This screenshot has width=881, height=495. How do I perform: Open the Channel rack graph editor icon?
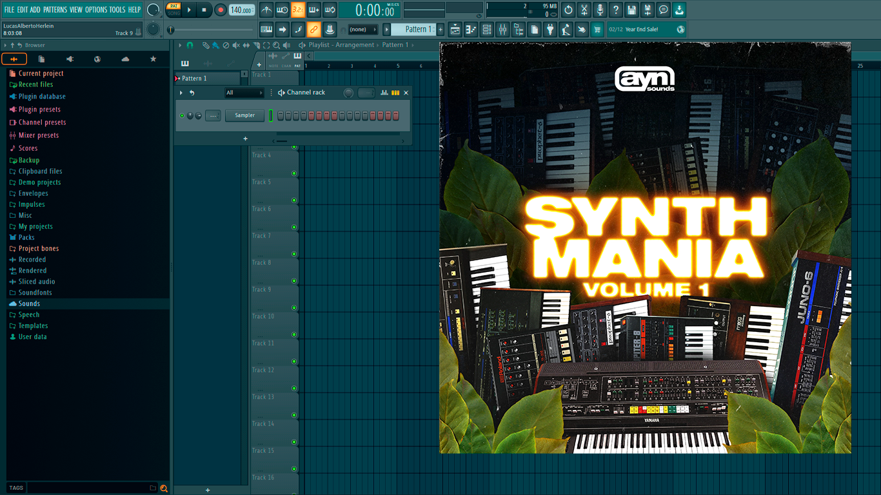pyautogui.click(x=384, y=93)
